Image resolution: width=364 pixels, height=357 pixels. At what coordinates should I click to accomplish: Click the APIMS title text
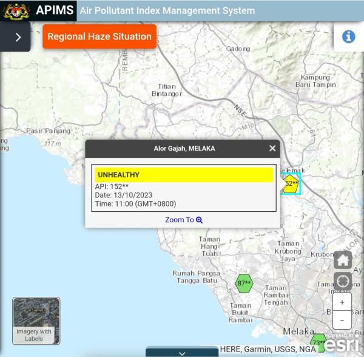click(55, 10)
